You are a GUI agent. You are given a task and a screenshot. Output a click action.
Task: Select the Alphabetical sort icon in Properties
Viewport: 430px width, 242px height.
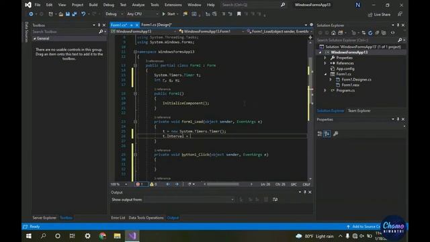coord(327,134)
